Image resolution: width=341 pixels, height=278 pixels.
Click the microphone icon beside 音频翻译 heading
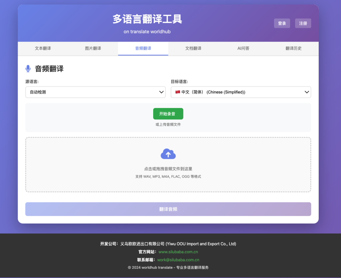point(28,69)
